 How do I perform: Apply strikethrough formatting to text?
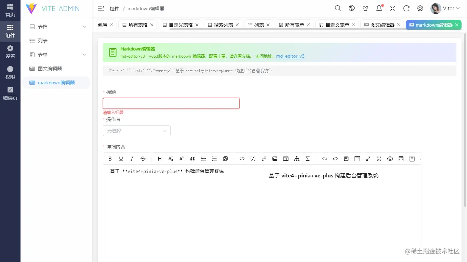pyautogui.click(x=143, y=159)
